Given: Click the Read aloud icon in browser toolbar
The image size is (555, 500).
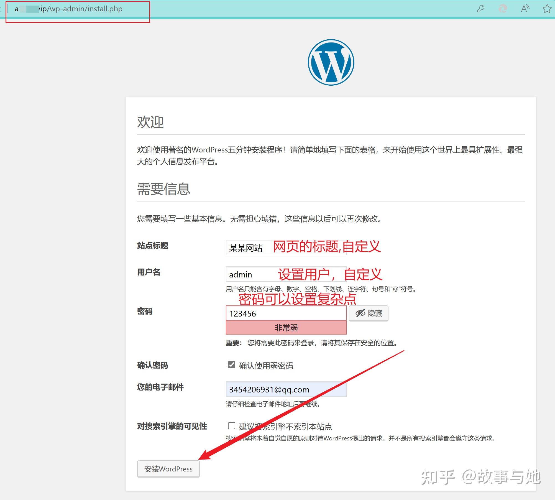Looking at the screenshot, I should 525,9.
